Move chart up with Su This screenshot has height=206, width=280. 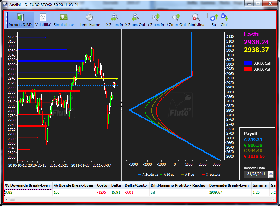[214, 20]
